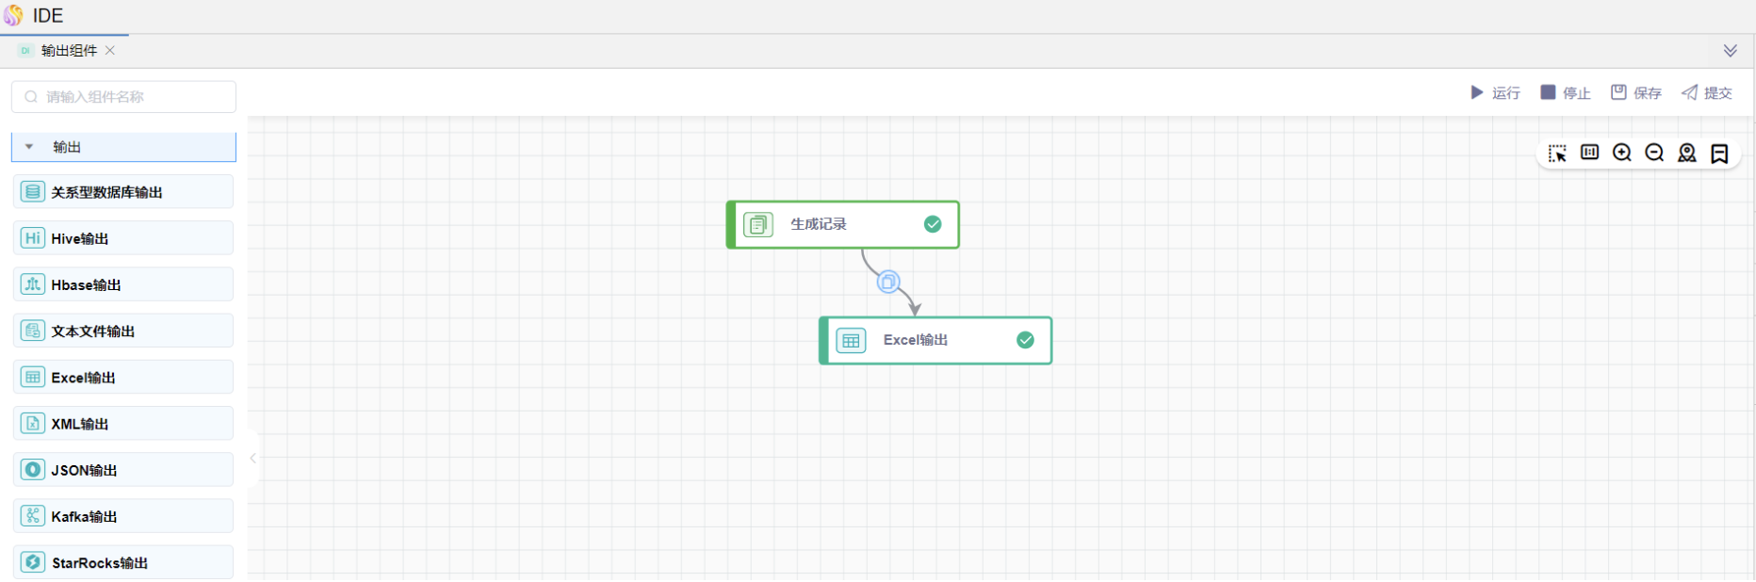Click the 运行 run button
Screen dimensions: 1756x582
[x=1496, y=92]
